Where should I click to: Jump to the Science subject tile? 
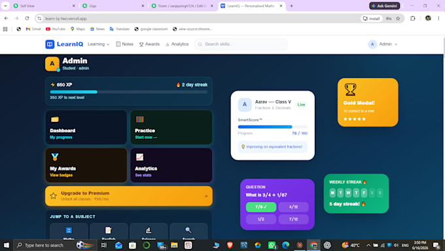click(x=149, y=232)
